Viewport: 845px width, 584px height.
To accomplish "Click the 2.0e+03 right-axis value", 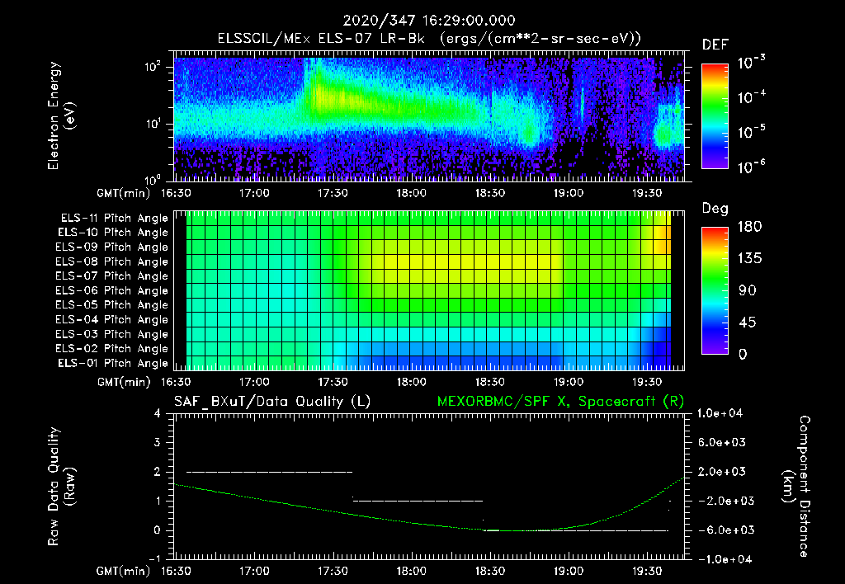I will point(722,472).
